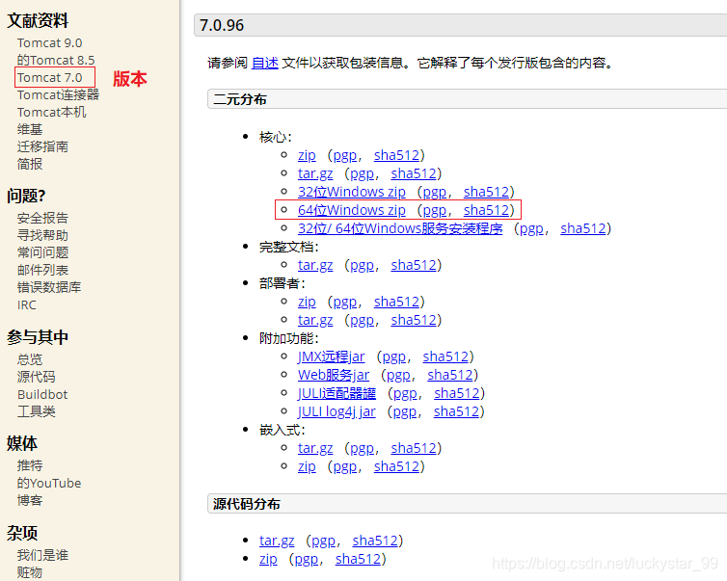
Task: Download 32位/64位Windows服务安装程序
Action: point(400,228)
